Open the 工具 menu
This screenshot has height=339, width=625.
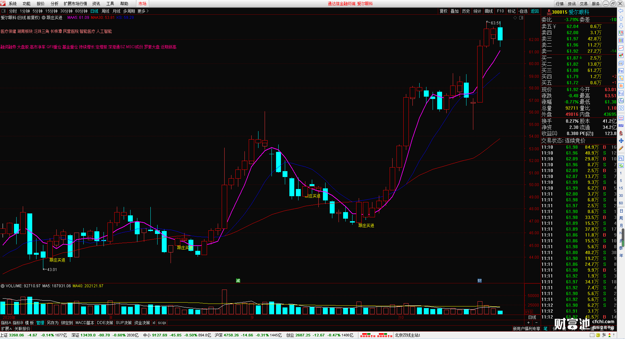coord(110,4)
